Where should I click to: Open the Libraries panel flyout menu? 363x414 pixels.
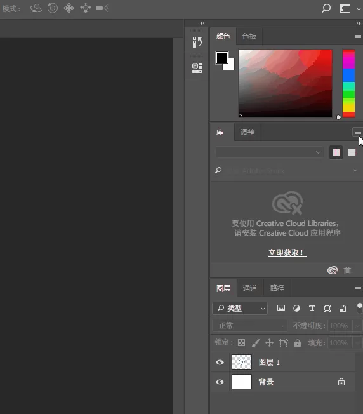[x=358, y=131]
